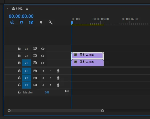Solo audio track A1

point(50,71)
